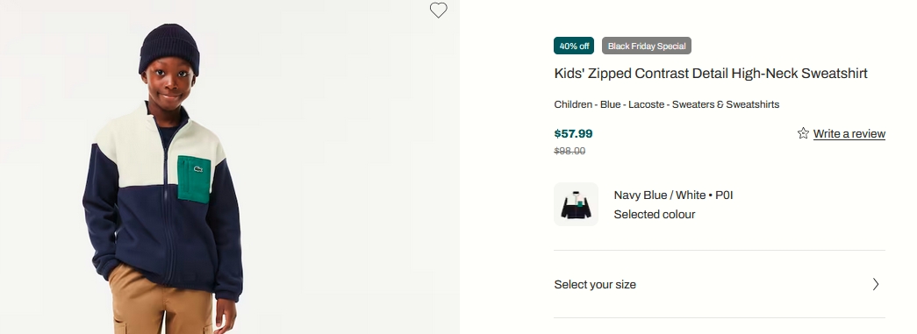Click the star icon beside Write a review
917x334 pixels.
803,133
